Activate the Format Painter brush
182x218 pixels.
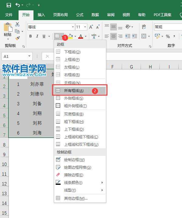(x=18, y=38)
